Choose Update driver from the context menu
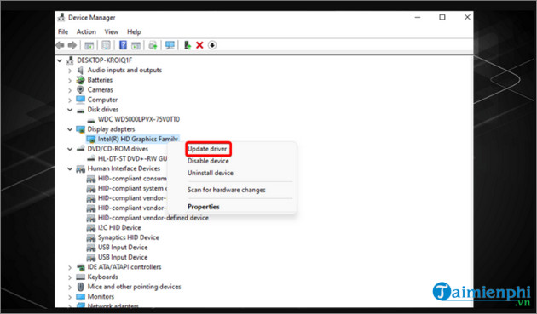This screenshot has width=537, height=314. (x=207, y=149)
